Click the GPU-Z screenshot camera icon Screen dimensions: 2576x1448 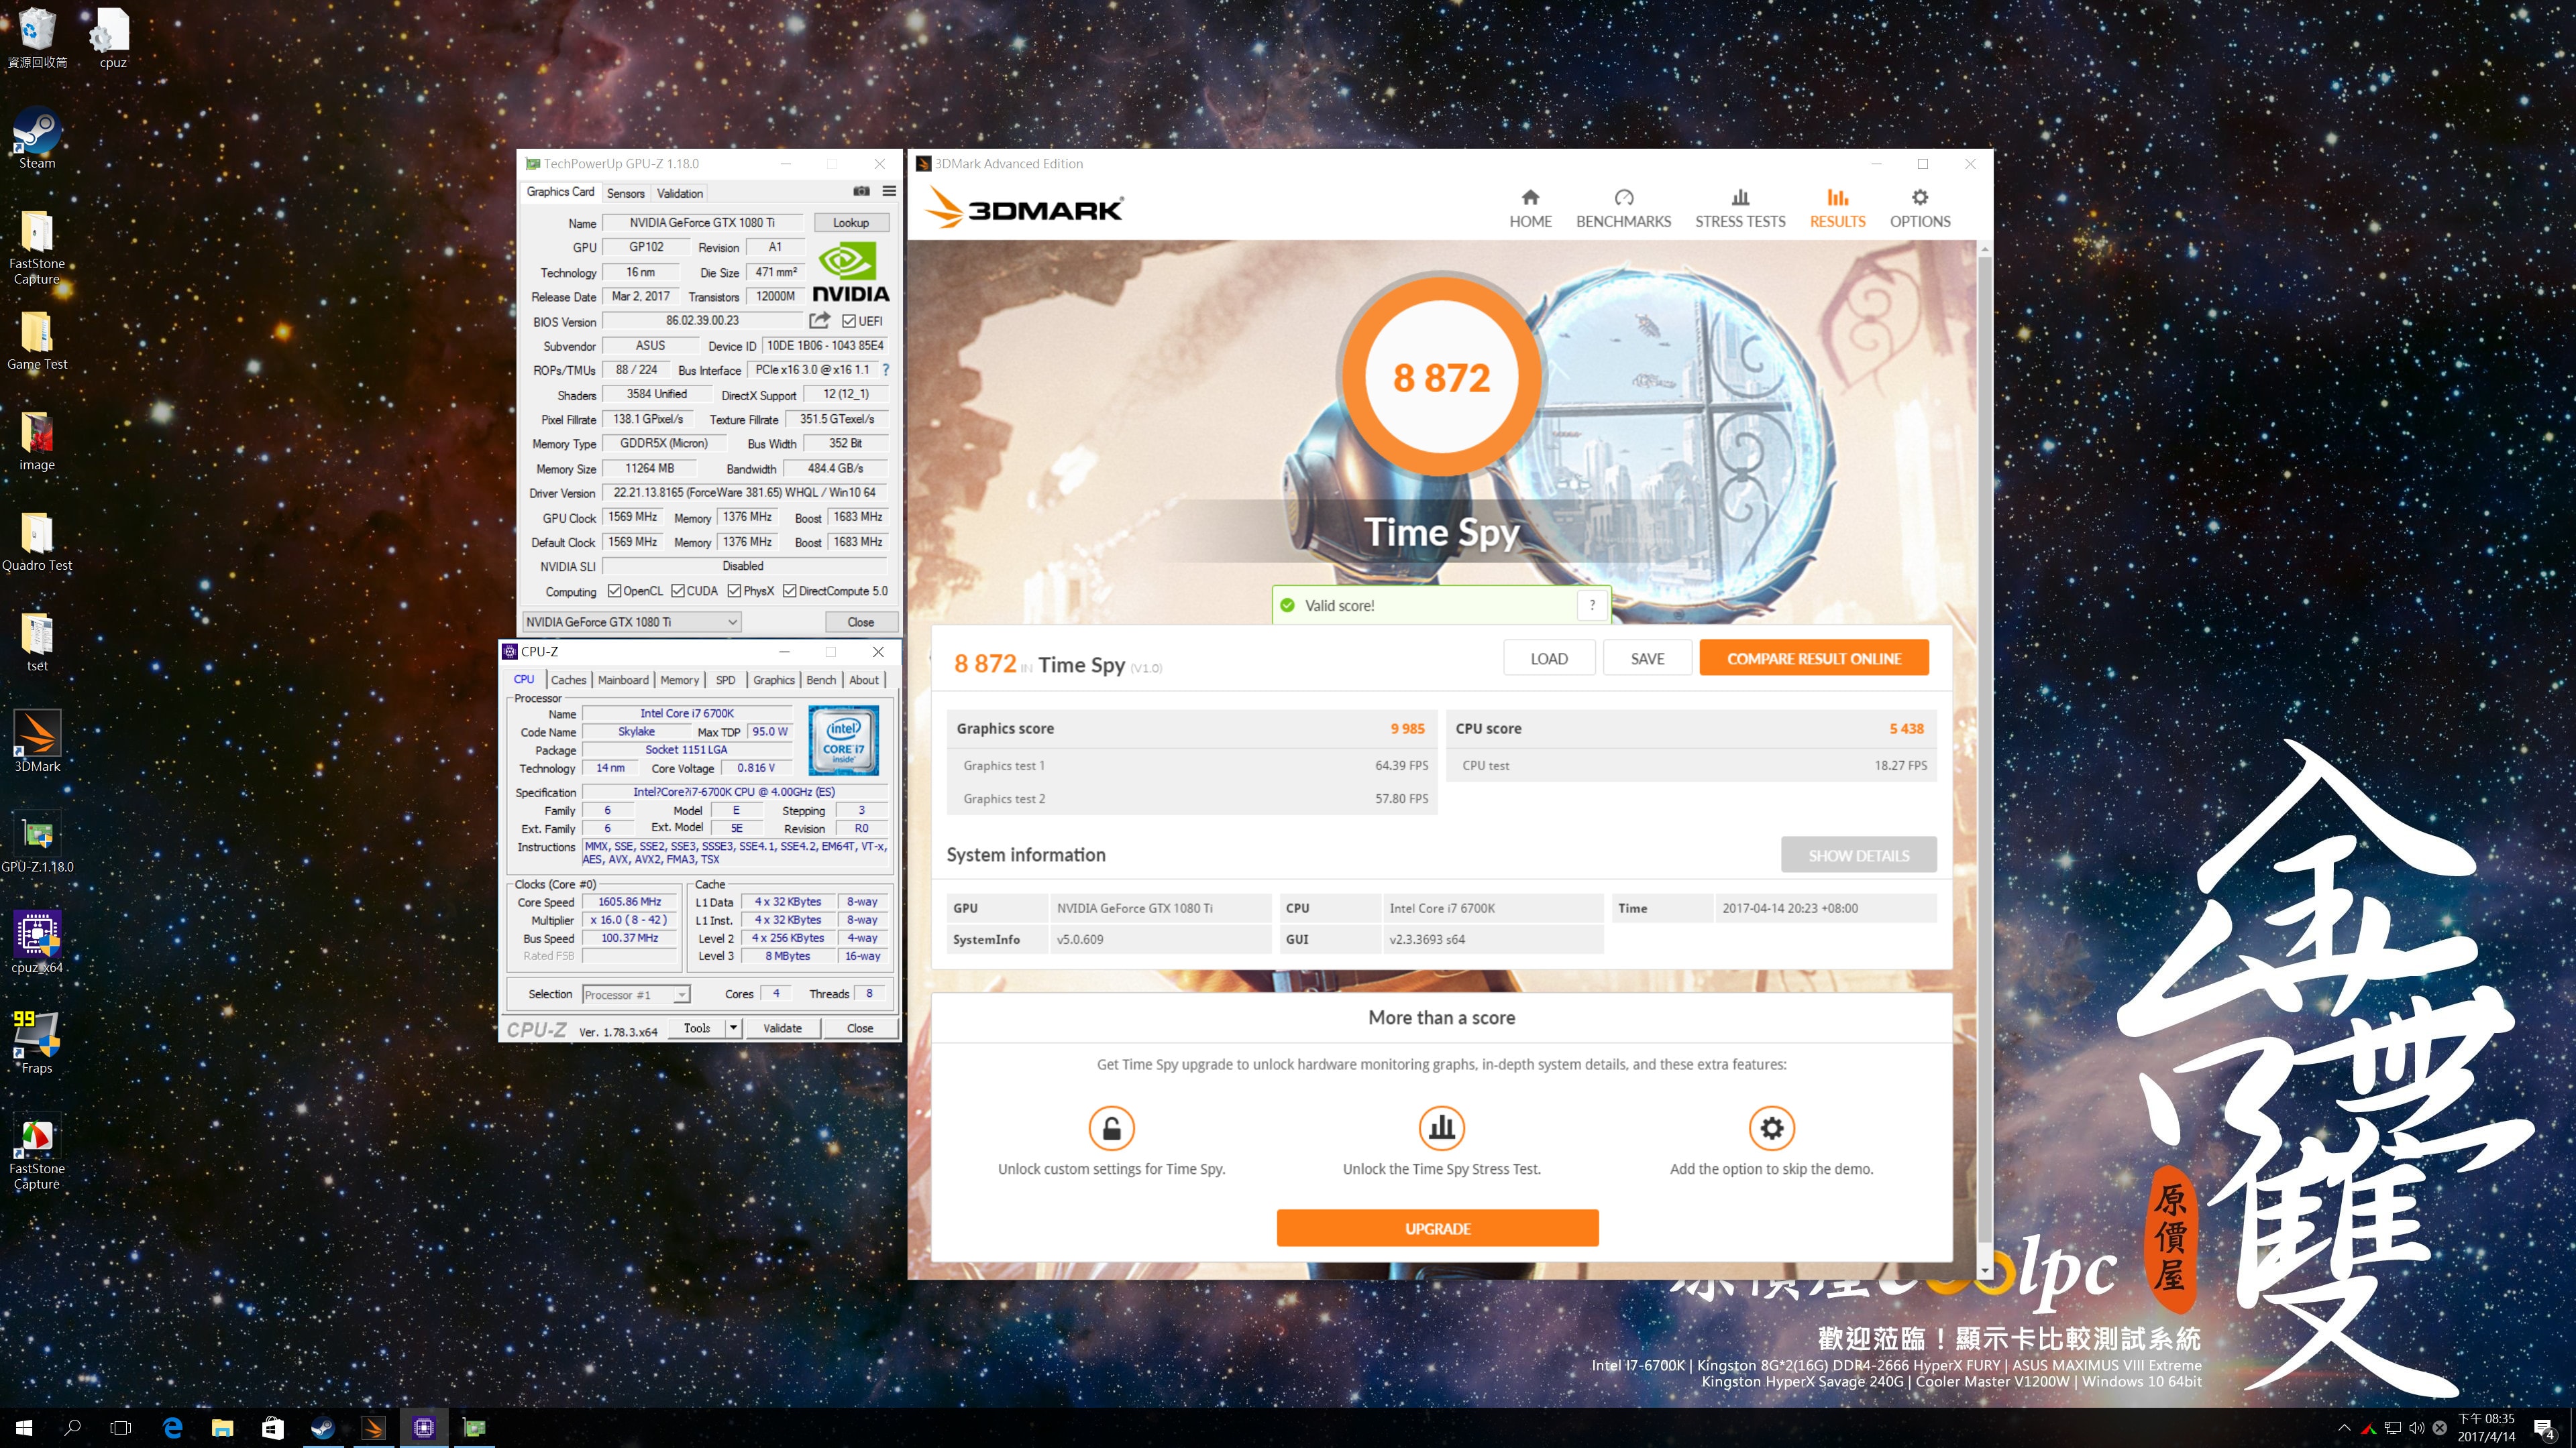pyautogui.click(x=861, y=191)
